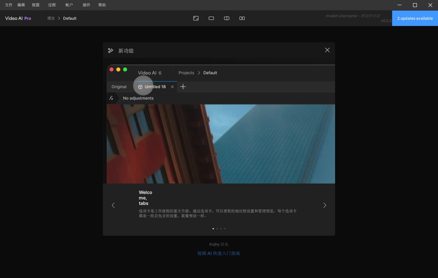Open the 视频 AI 快速入门指南 link
The width and height of the screenshot is (438, 278).
click(x=219, y=253)
